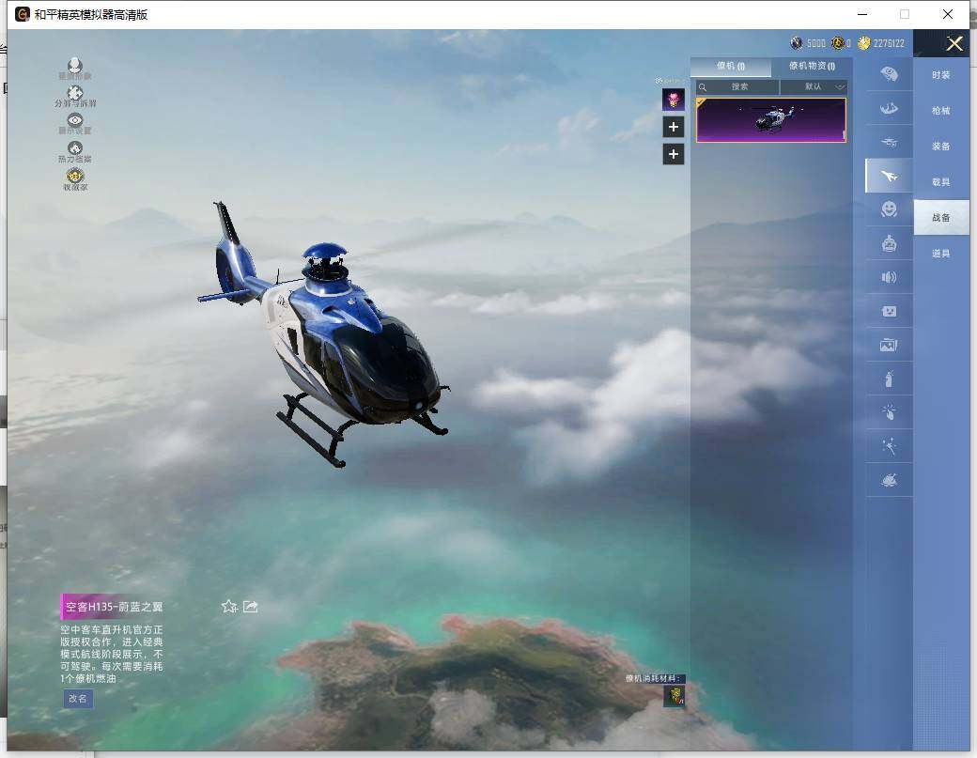Open the tap gesture effect category icon
Viewport: 977px width, 758px height.
[889, 411]
